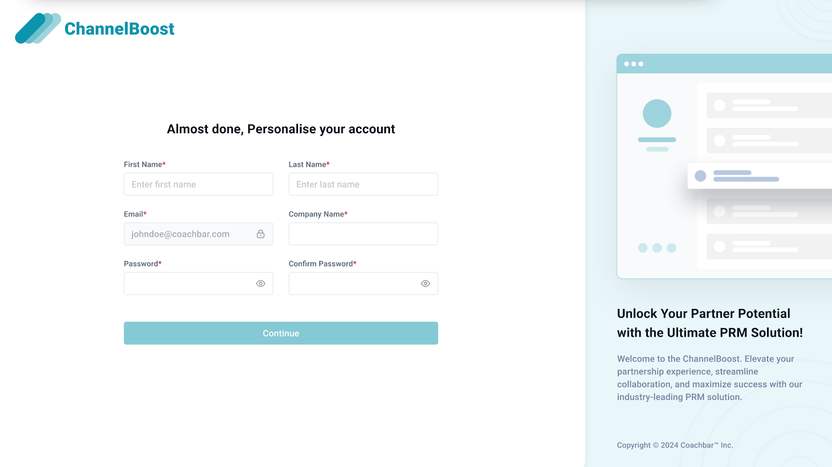Click the Welcome to the ChannelBoost paragraph
The image size is (832, 467).
point(710,378)
